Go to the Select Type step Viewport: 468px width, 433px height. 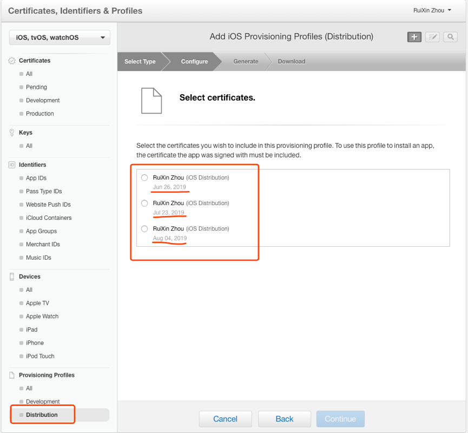pos(140,62)
